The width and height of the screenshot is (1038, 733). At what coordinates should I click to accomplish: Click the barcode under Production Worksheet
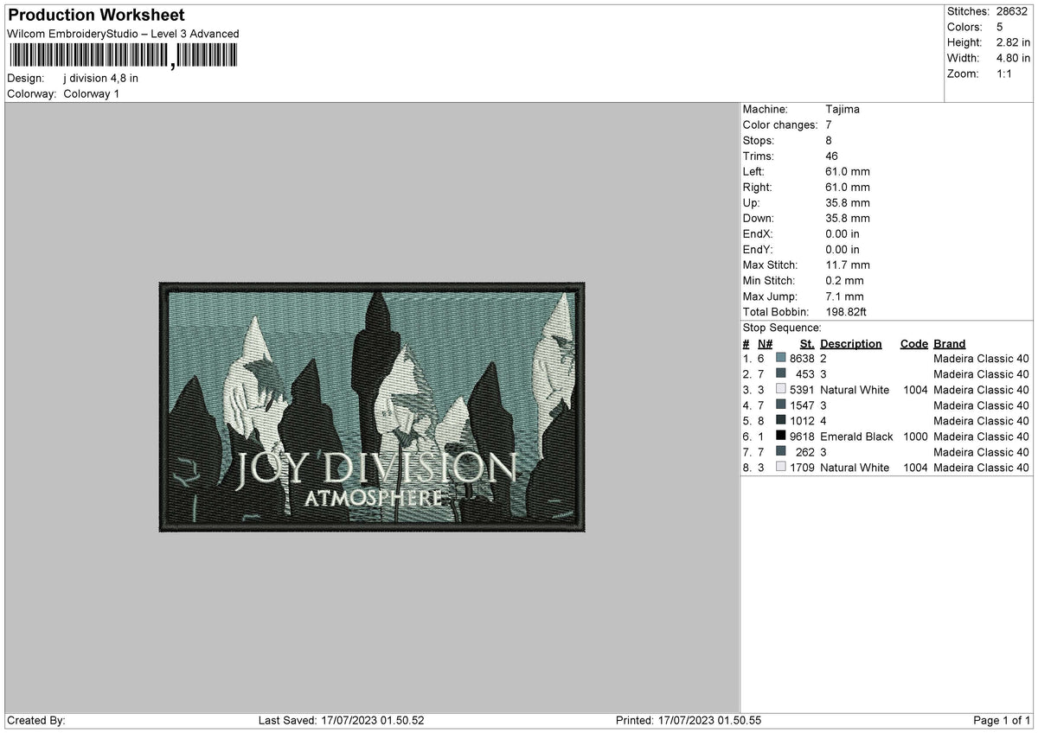coord(121,55)
